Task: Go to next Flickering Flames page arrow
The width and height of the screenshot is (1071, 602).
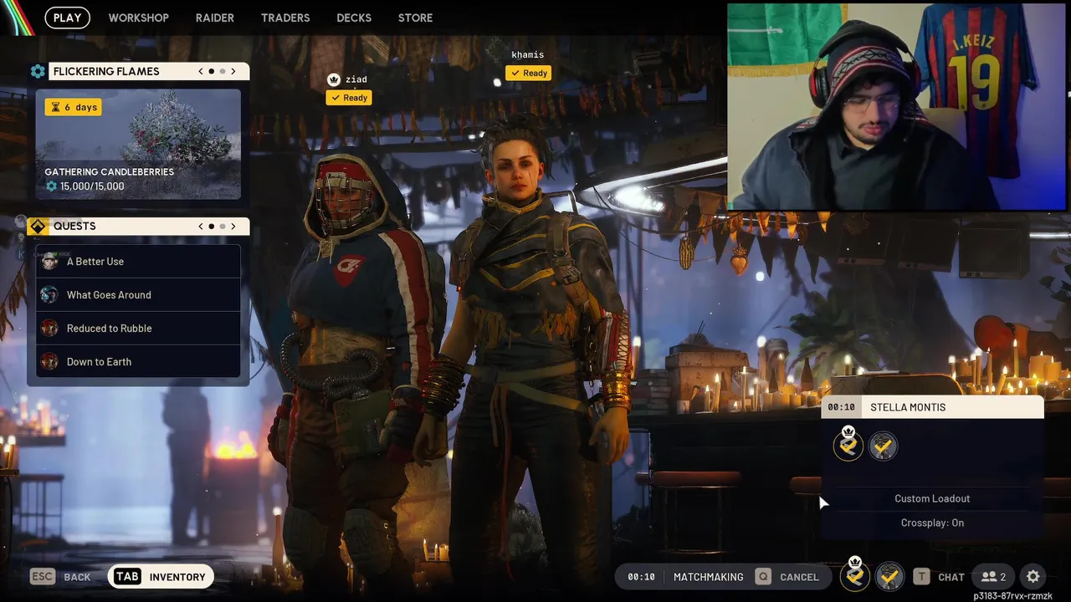Action: pos(233,71)
